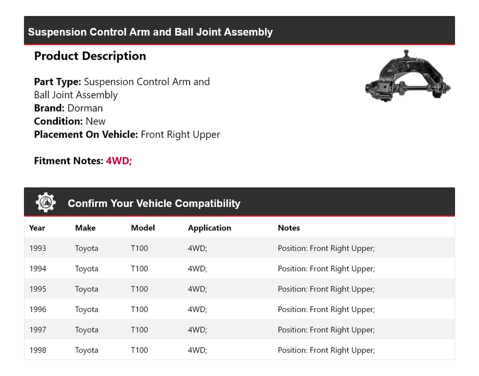479x376 pixels.
Task: Click the red 4WD fitment note
Action: pyautogui.click(x=119, y=161)
